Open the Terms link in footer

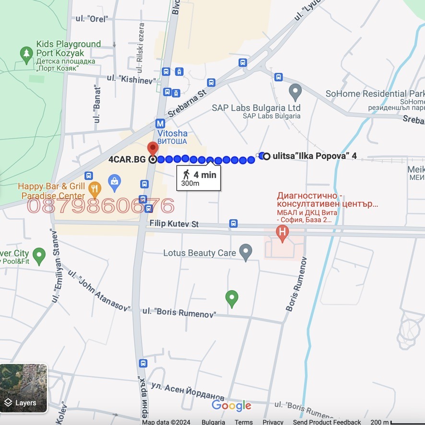coord(244,422)
